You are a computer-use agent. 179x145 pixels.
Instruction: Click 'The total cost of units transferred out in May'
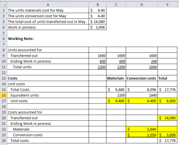48,22
